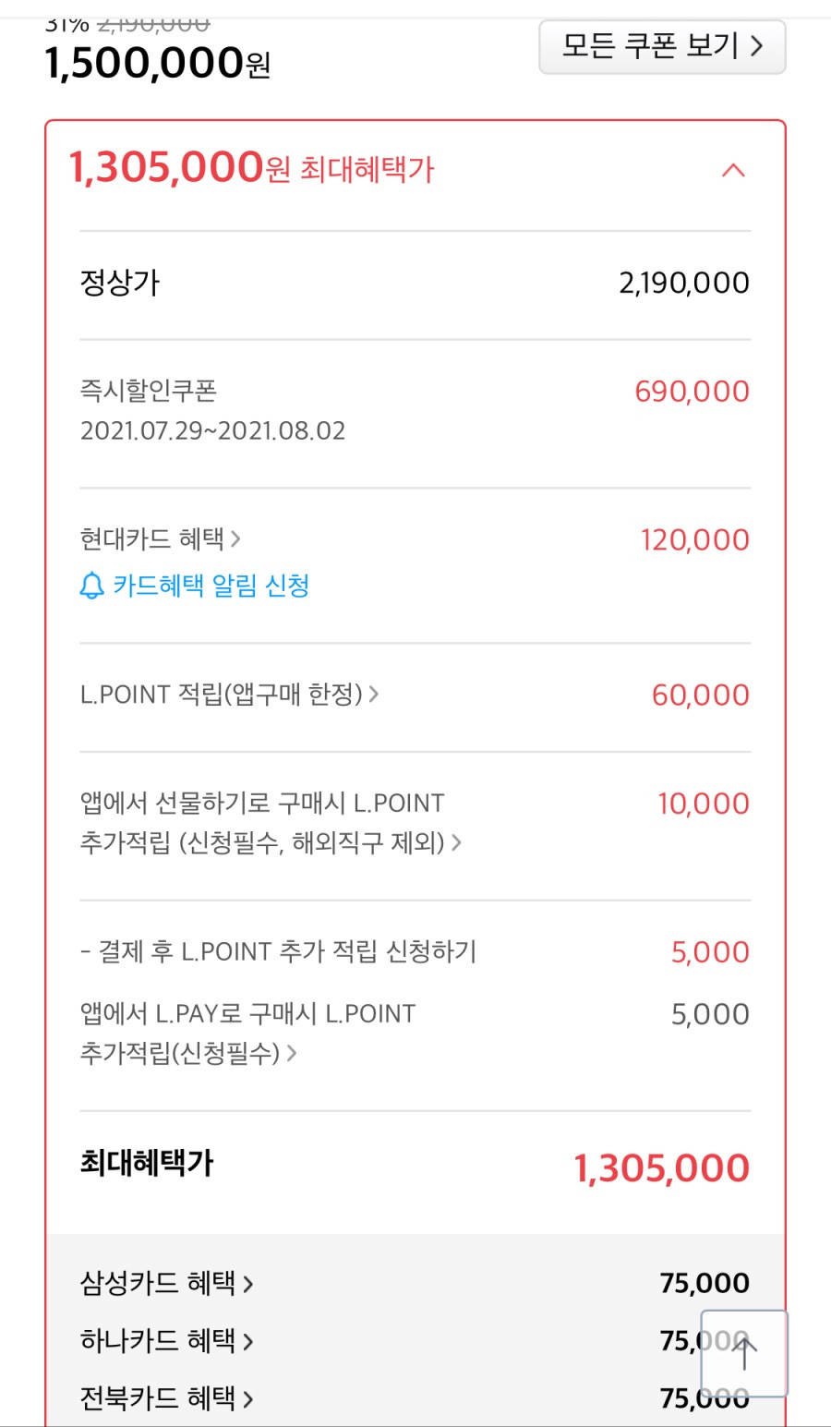Screen dimensions: 831x1427
Task: Open 하나카드 혜택 details
Action: (166, 1340)
